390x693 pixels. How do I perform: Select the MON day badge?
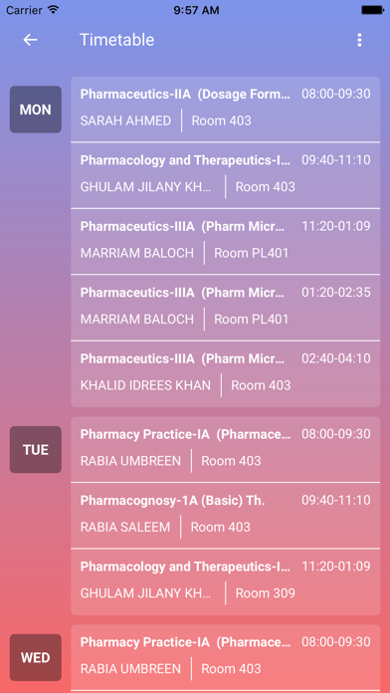(x=36, y=110)
